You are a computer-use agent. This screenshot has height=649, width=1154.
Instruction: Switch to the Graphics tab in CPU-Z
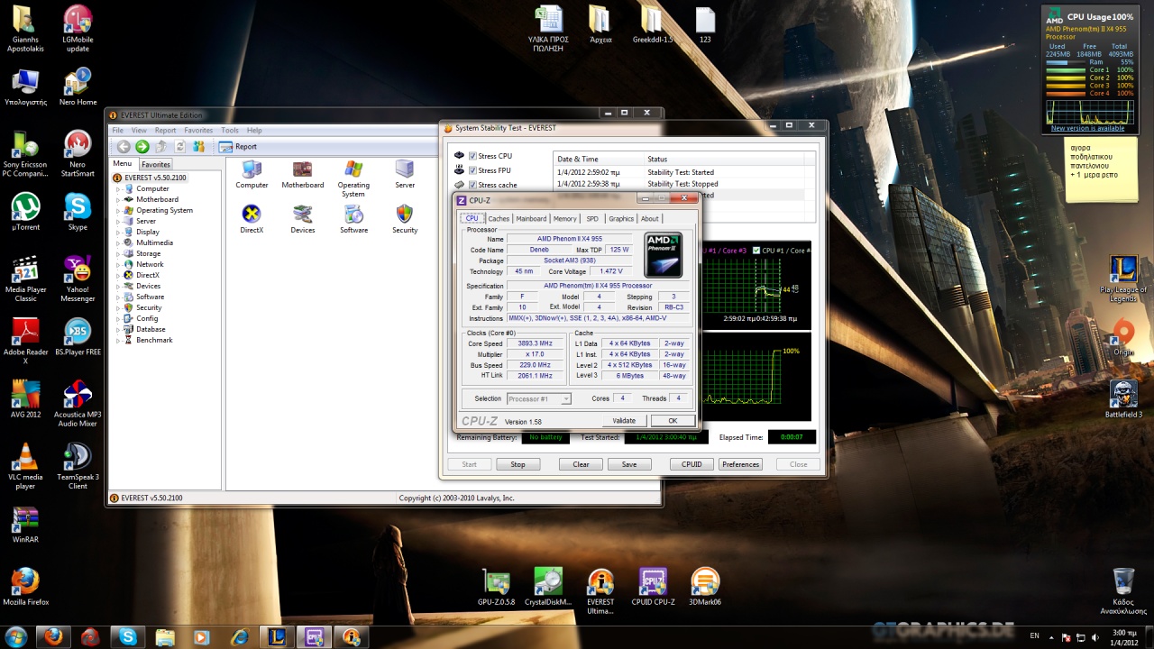[x=621, y=219]
